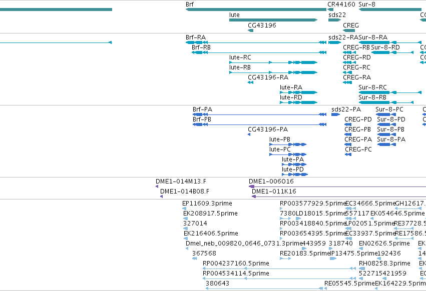Image resolution: width=426 pixels, height=291 pixels.
Task: Click the Brf-RA transcript label
Action: pyautogui.click(x=196, y=37)
